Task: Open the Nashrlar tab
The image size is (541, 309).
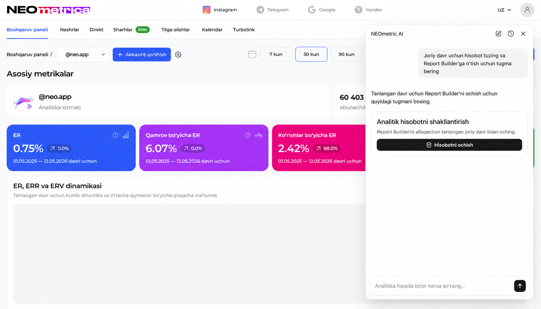Action: pos(70,30)
